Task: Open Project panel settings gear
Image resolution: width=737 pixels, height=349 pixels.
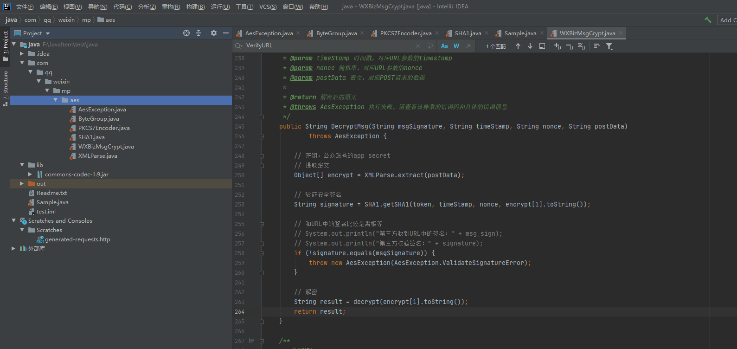Action: point(214,33)
